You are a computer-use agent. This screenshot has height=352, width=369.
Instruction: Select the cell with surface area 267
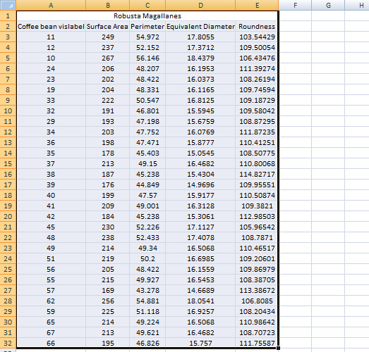107,58
